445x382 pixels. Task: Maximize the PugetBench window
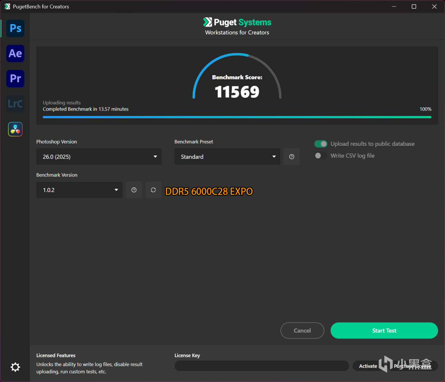414,7
